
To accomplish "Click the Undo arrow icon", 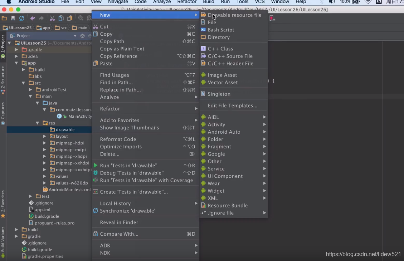I will pyautogui.click(x=33, y=18).
